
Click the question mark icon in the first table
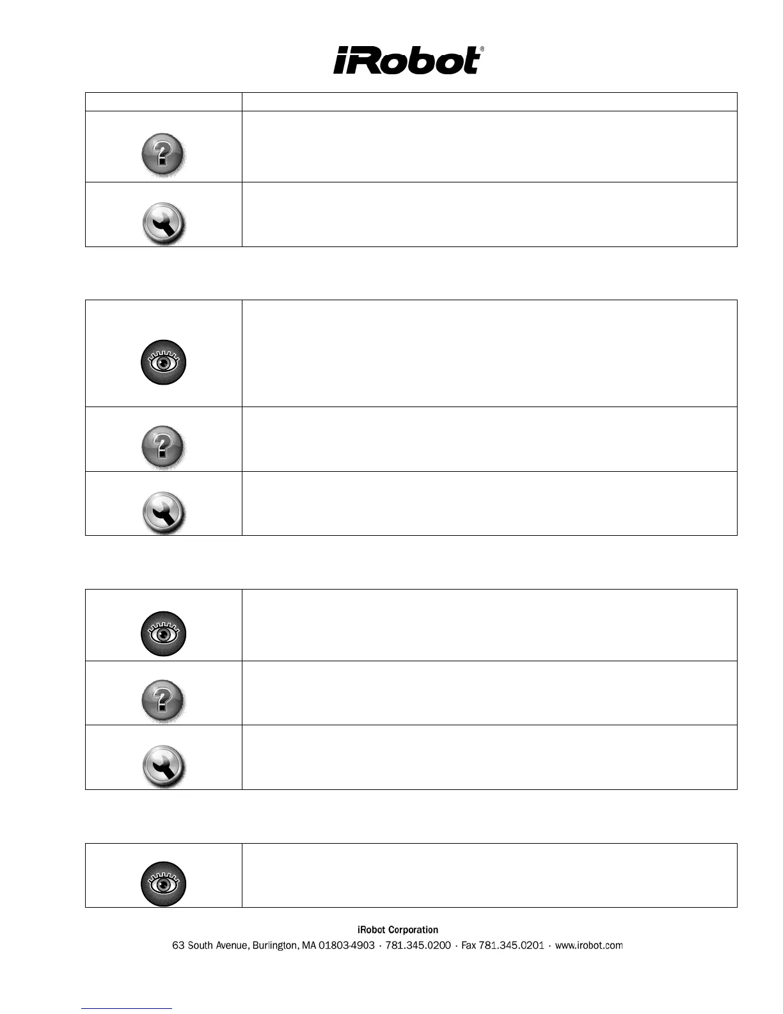point(163,156)
